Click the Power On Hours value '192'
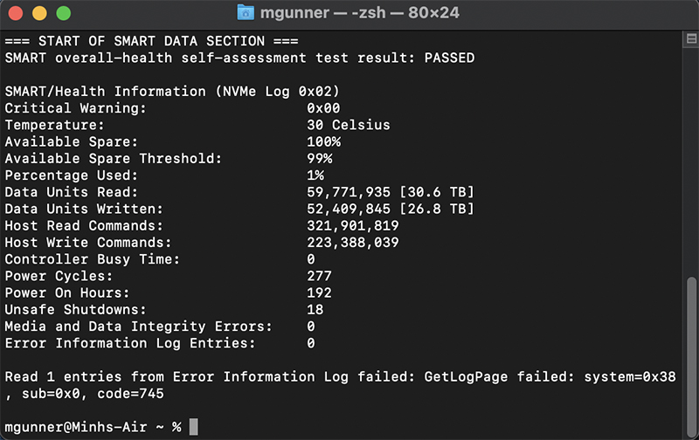The image size is (699, 440). tap(319, 293)
